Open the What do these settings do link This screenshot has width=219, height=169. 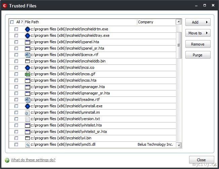pos(33,160)
